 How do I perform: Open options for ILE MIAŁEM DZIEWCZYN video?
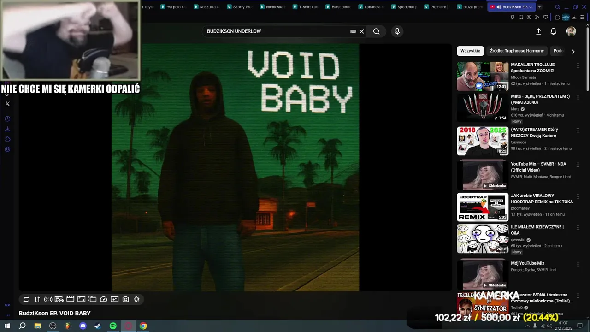point(578,228)
